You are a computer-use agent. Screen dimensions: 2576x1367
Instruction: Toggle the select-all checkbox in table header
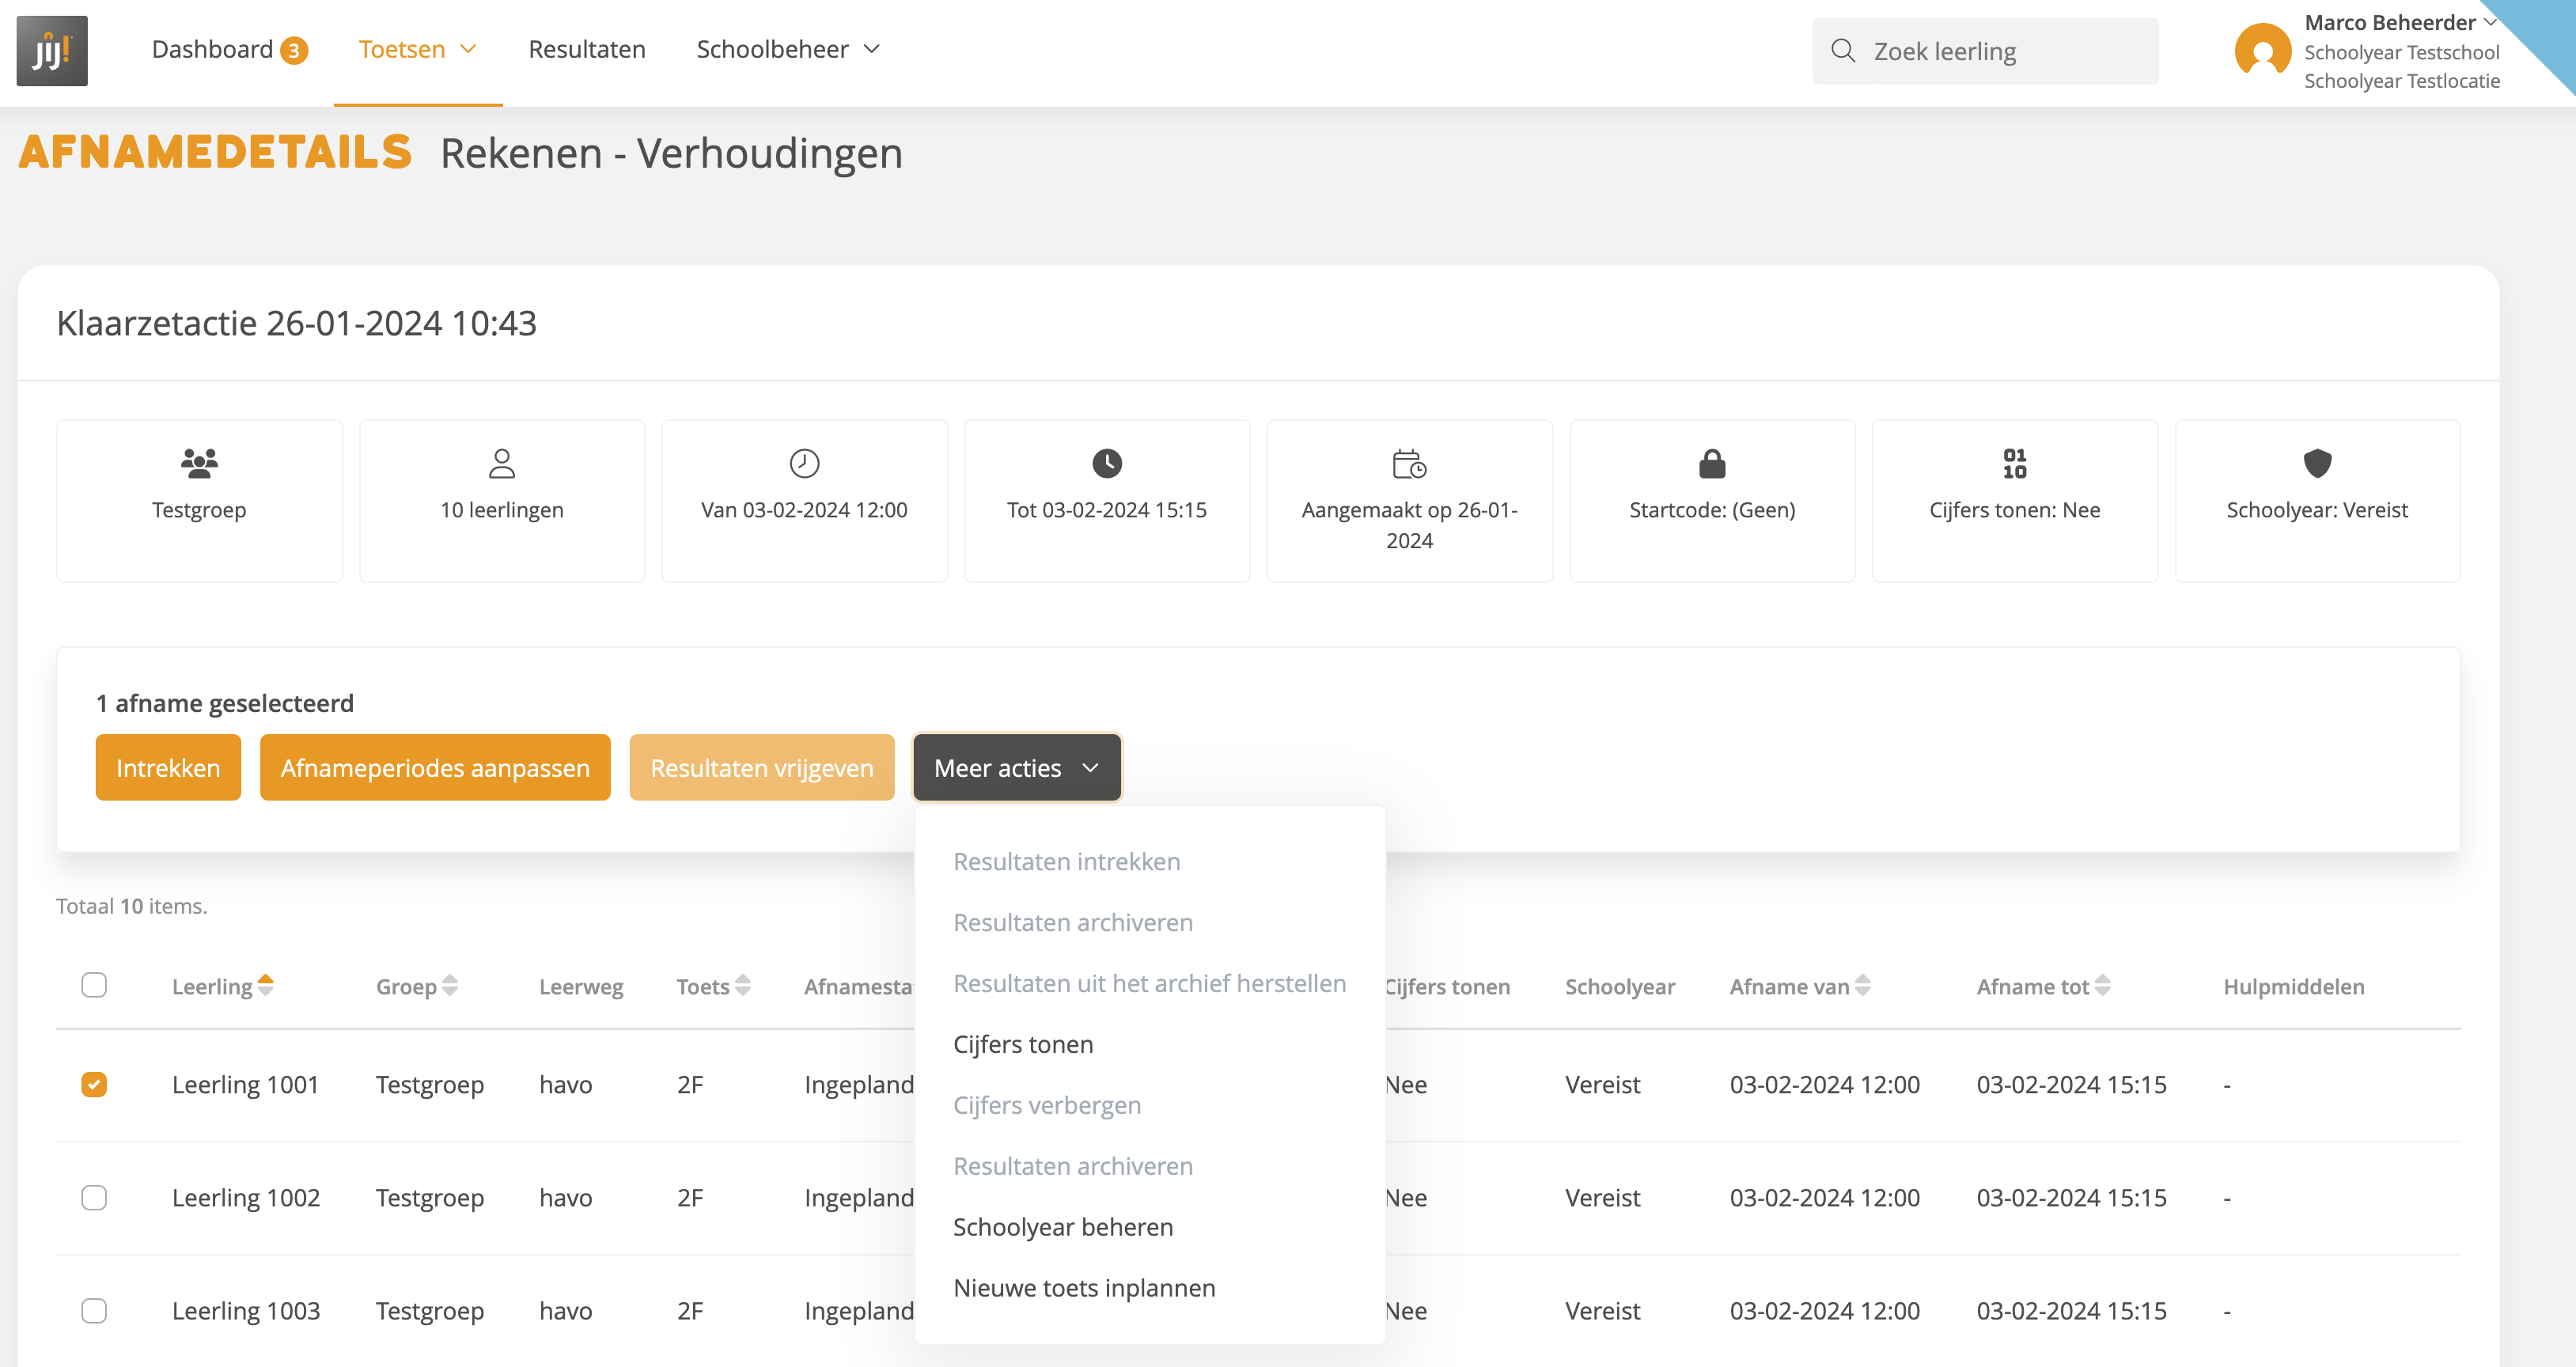coord(94,985)
